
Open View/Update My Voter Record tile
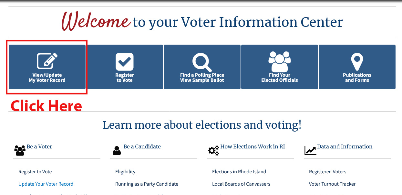tap(47, 67)
